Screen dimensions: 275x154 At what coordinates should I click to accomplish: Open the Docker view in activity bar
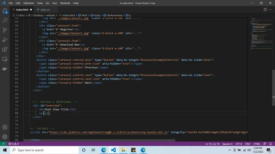pos(5,68)
